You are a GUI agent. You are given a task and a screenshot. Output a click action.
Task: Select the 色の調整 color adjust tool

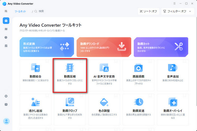(x=104, y=110)
